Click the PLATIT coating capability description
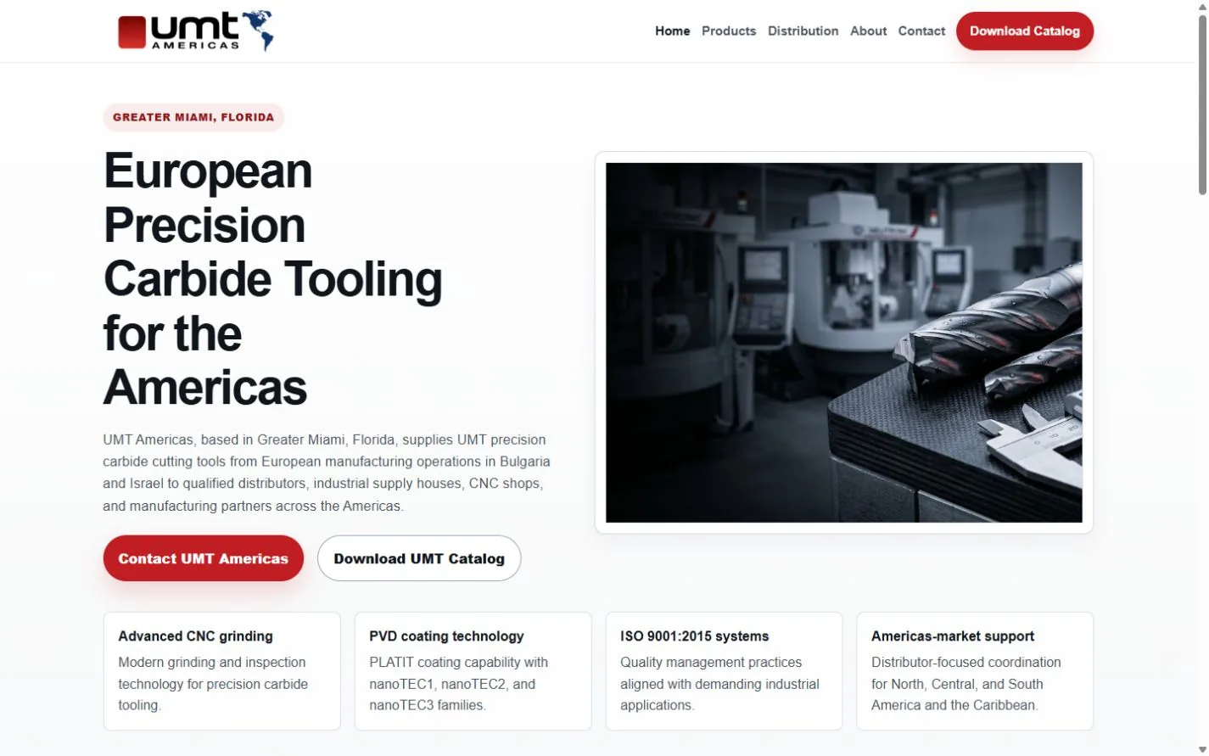The image size is (1209, 756). click(x=458, y=684)
